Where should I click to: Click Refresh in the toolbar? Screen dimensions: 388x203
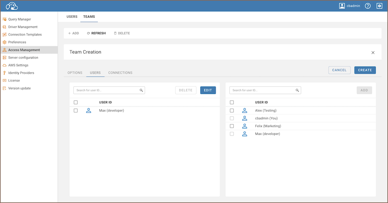pyautogui.click(x=96, y=33)
